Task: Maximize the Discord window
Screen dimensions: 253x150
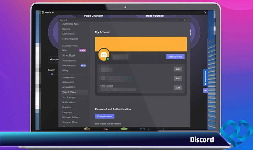Action: coord(184,20)
